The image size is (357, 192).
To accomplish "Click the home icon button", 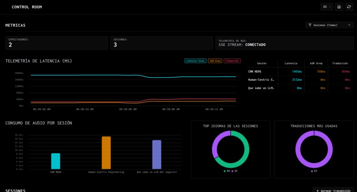I will click(339, 7).
